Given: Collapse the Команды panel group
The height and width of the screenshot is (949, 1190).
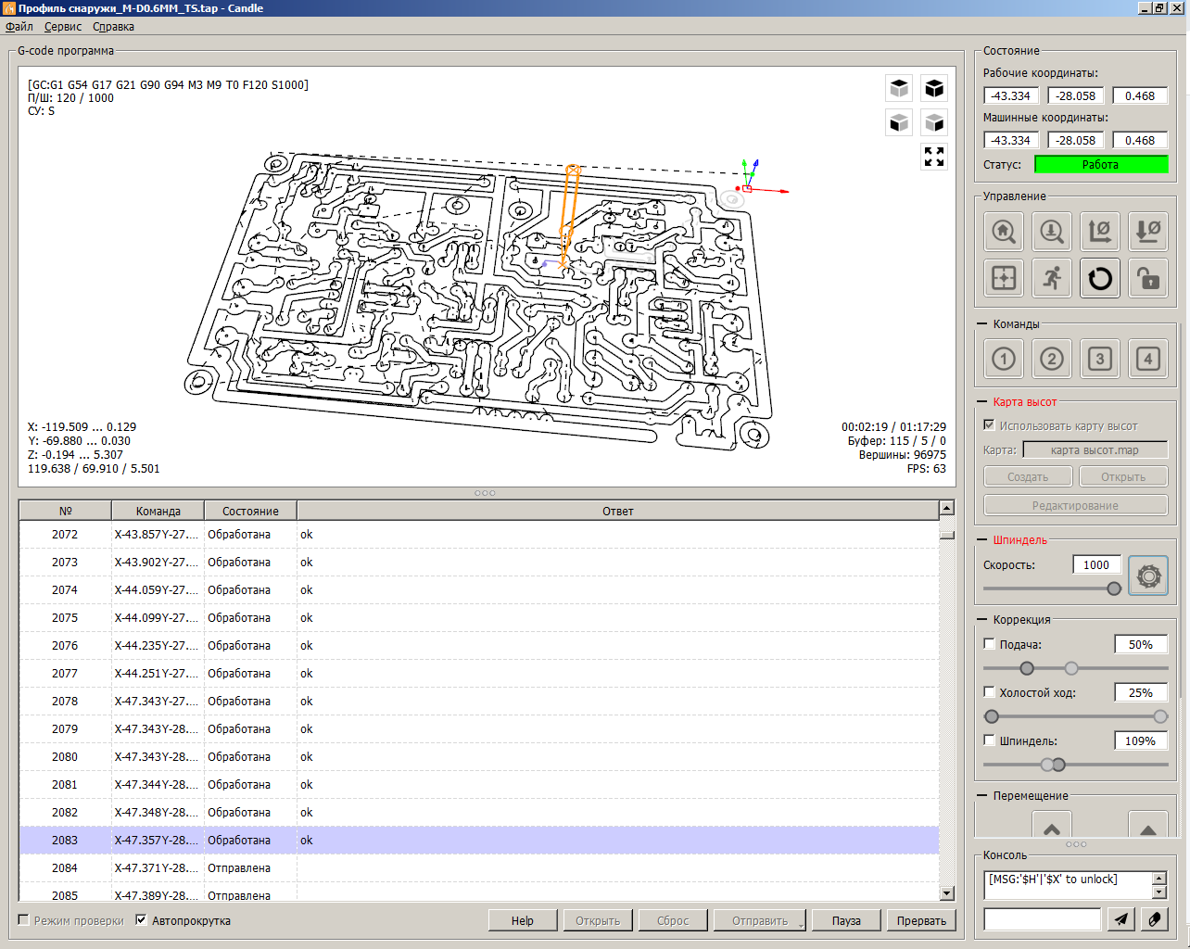Looking at the screenshot, I should pyautogui.click(x=982, y=324).
